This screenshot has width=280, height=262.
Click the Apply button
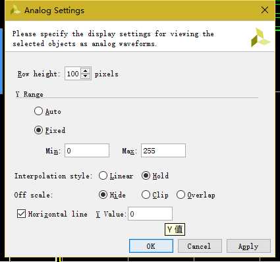pos(248,246)
